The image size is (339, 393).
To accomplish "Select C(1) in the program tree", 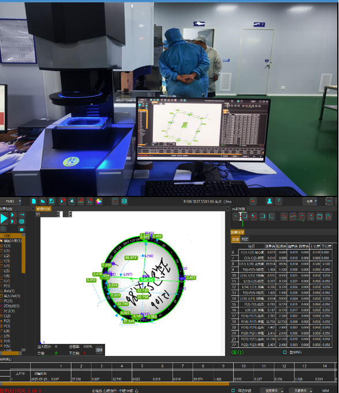I will 7,246.
